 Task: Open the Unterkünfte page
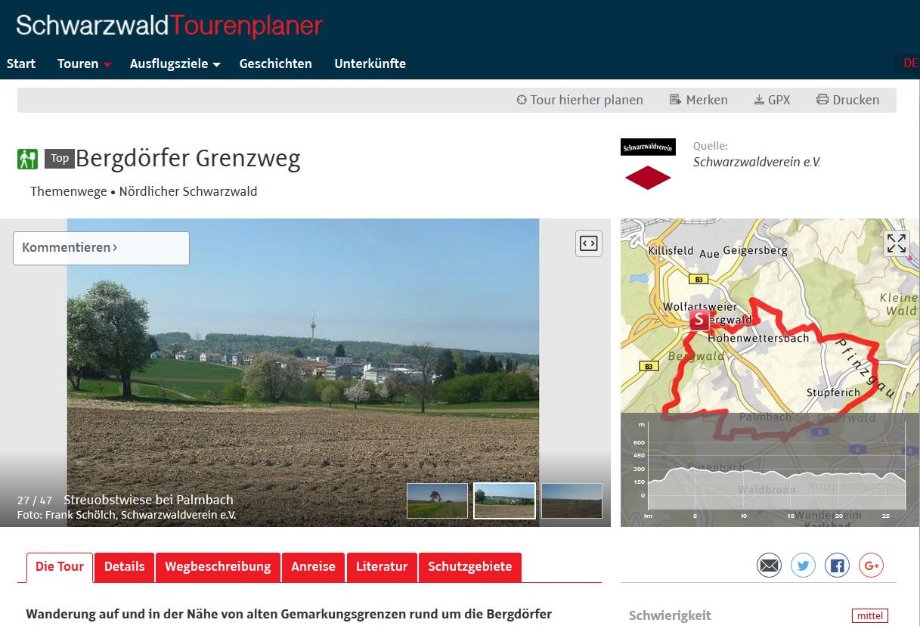click(370, 64)
